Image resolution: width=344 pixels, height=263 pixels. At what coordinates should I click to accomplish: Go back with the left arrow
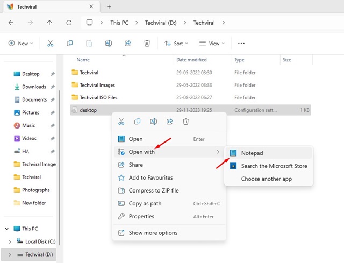point(11,23)
